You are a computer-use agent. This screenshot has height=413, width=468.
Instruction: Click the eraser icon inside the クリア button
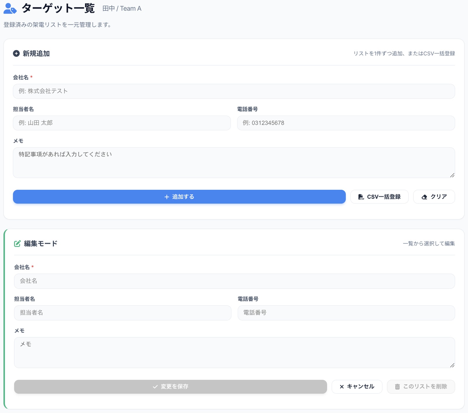click(x=425, y=197)
